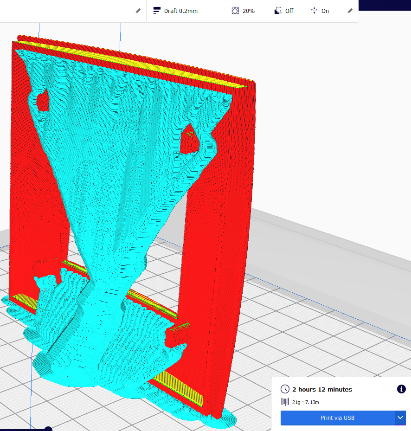Click the support icon
The image size is (411, 431).
coord(278,11)
